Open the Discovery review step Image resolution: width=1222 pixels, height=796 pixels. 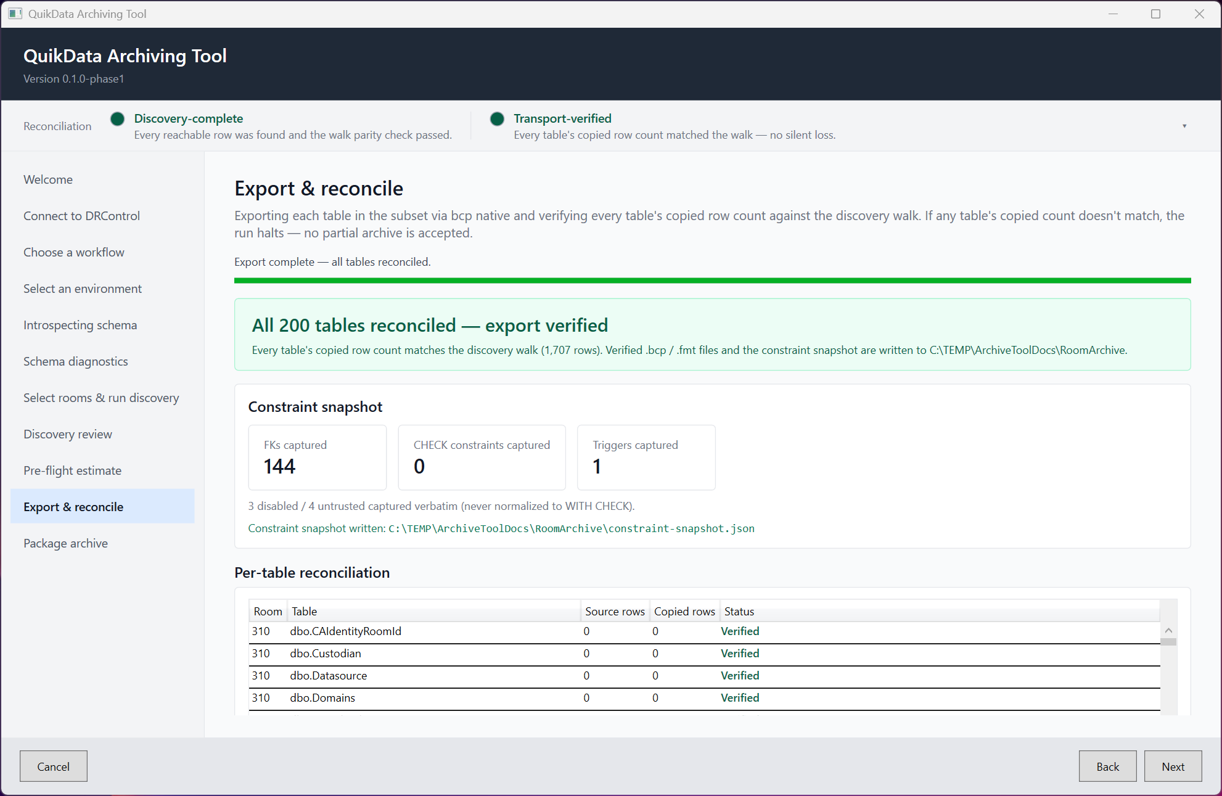pos(102,434)
